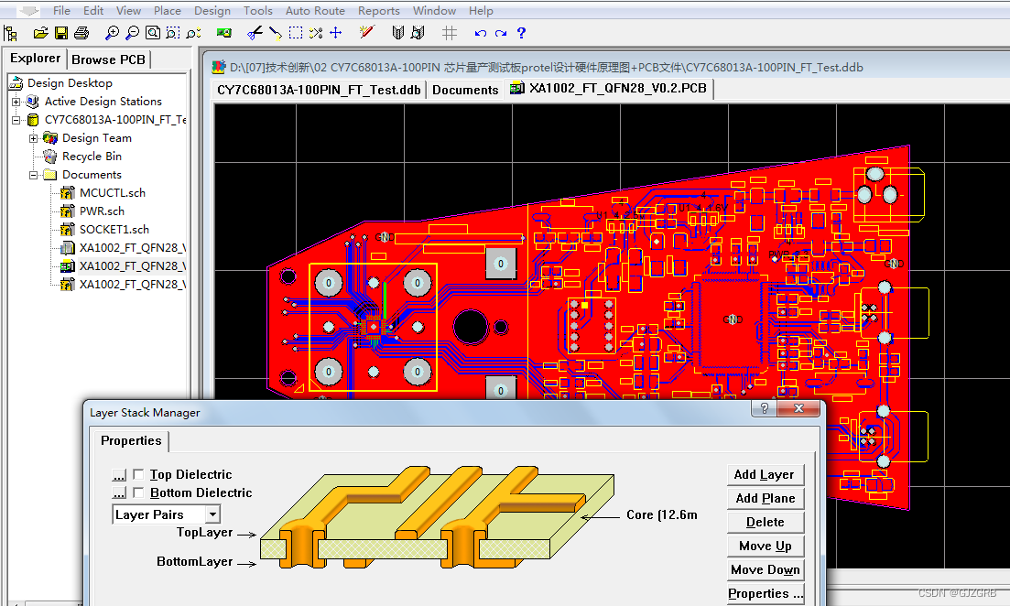Viewport: 1010px width, 606px height.
Task: Click the Save toolbar icon
Action: pyautogui.click(x=60, y=33)
